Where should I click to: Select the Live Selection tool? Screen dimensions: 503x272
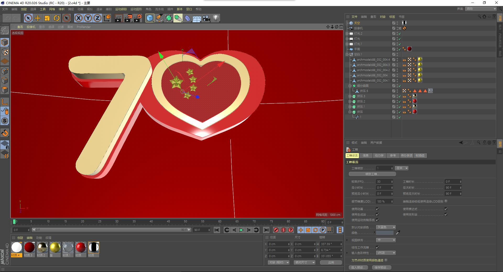pyautogui.click(x=28, y=18)
